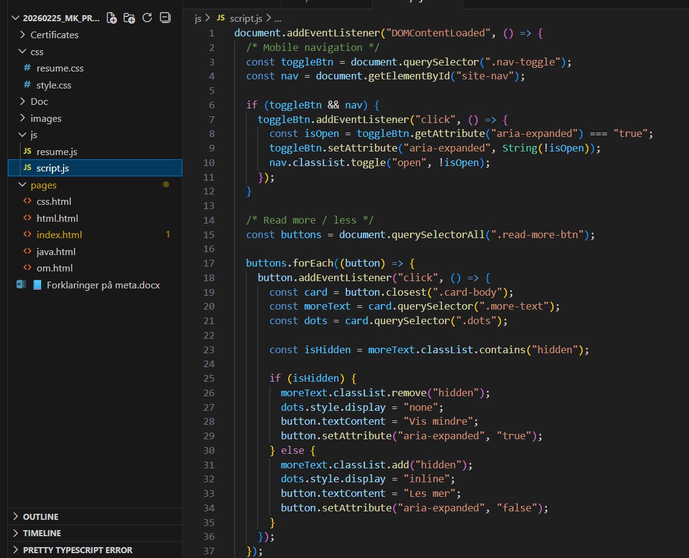Click the "DOMContentLoaded" string on line 1
The image size is (689, 558).
(x=438, y=33)
